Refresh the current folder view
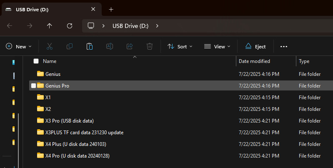The image size is (333, 168). 70,26
